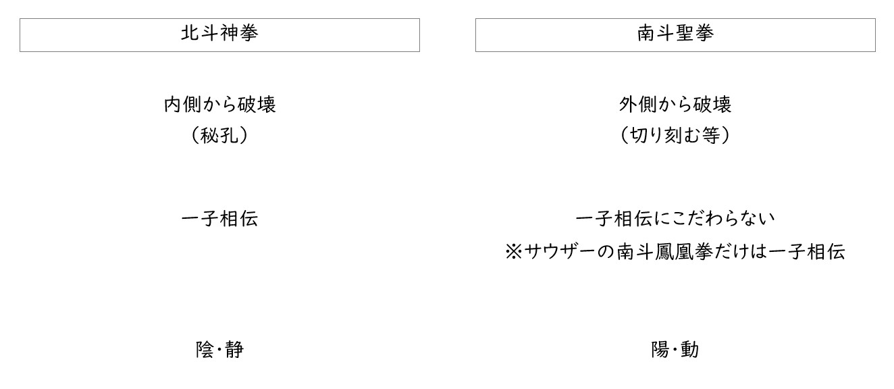Click the 一子相伝 text on the left
This screenshot has width=894, height=389.
click(x=220, y=219)
